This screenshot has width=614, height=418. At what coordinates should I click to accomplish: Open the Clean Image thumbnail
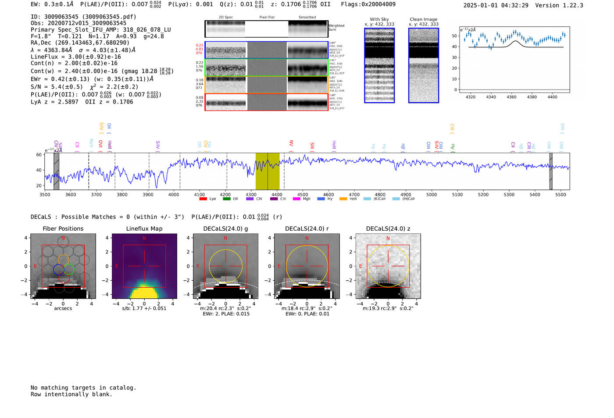click(x=423, y=65)
